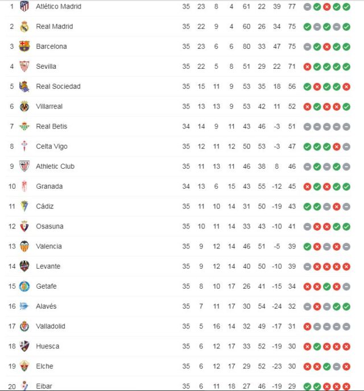Select the Cádiz team name
This screenshot has width=364, height=391.
[45, 206]
